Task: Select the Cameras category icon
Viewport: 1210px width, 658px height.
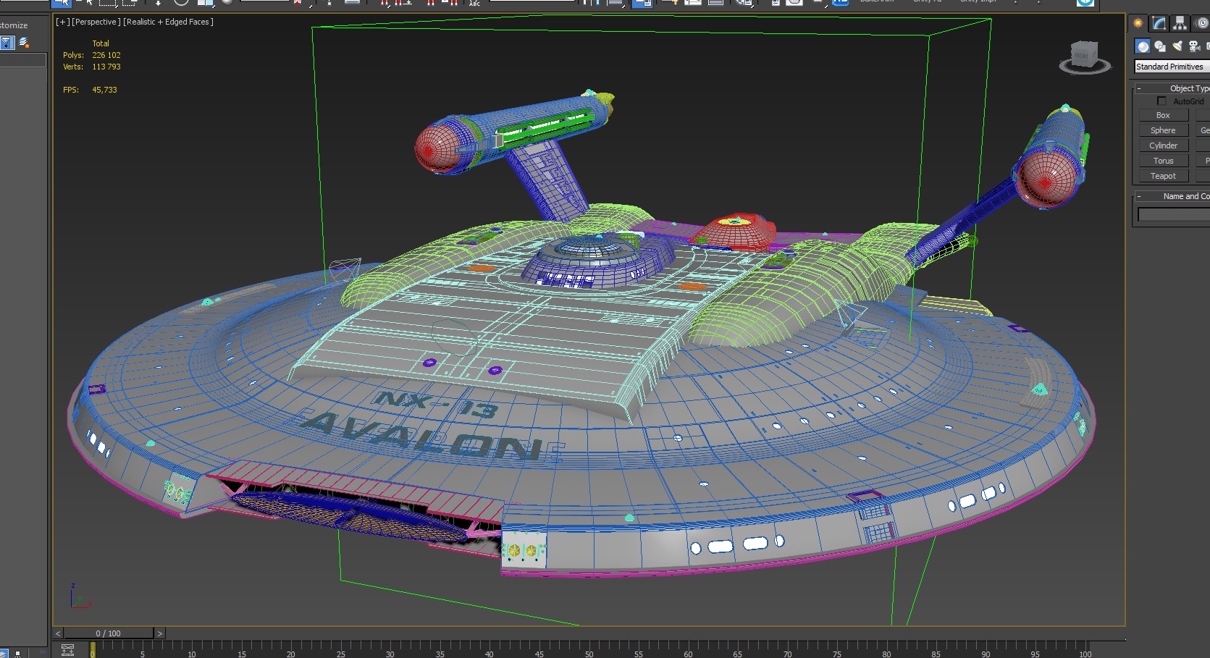Action: (x=1195, y=46)
